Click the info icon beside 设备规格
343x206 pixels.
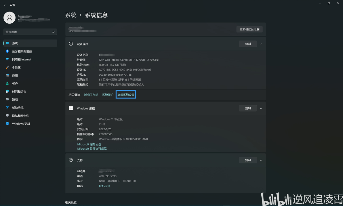(71, 44)
